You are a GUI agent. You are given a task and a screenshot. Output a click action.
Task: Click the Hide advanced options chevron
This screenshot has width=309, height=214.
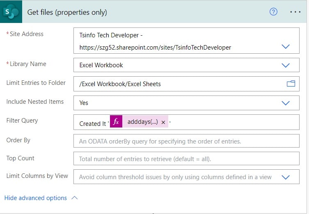click(75, 198)
